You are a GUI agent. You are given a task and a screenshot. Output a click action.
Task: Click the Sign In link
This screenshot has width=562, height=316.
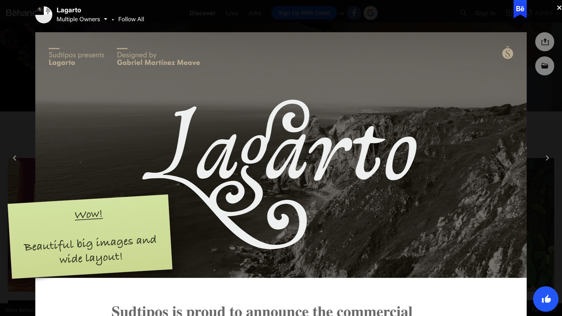pos(485,13)
